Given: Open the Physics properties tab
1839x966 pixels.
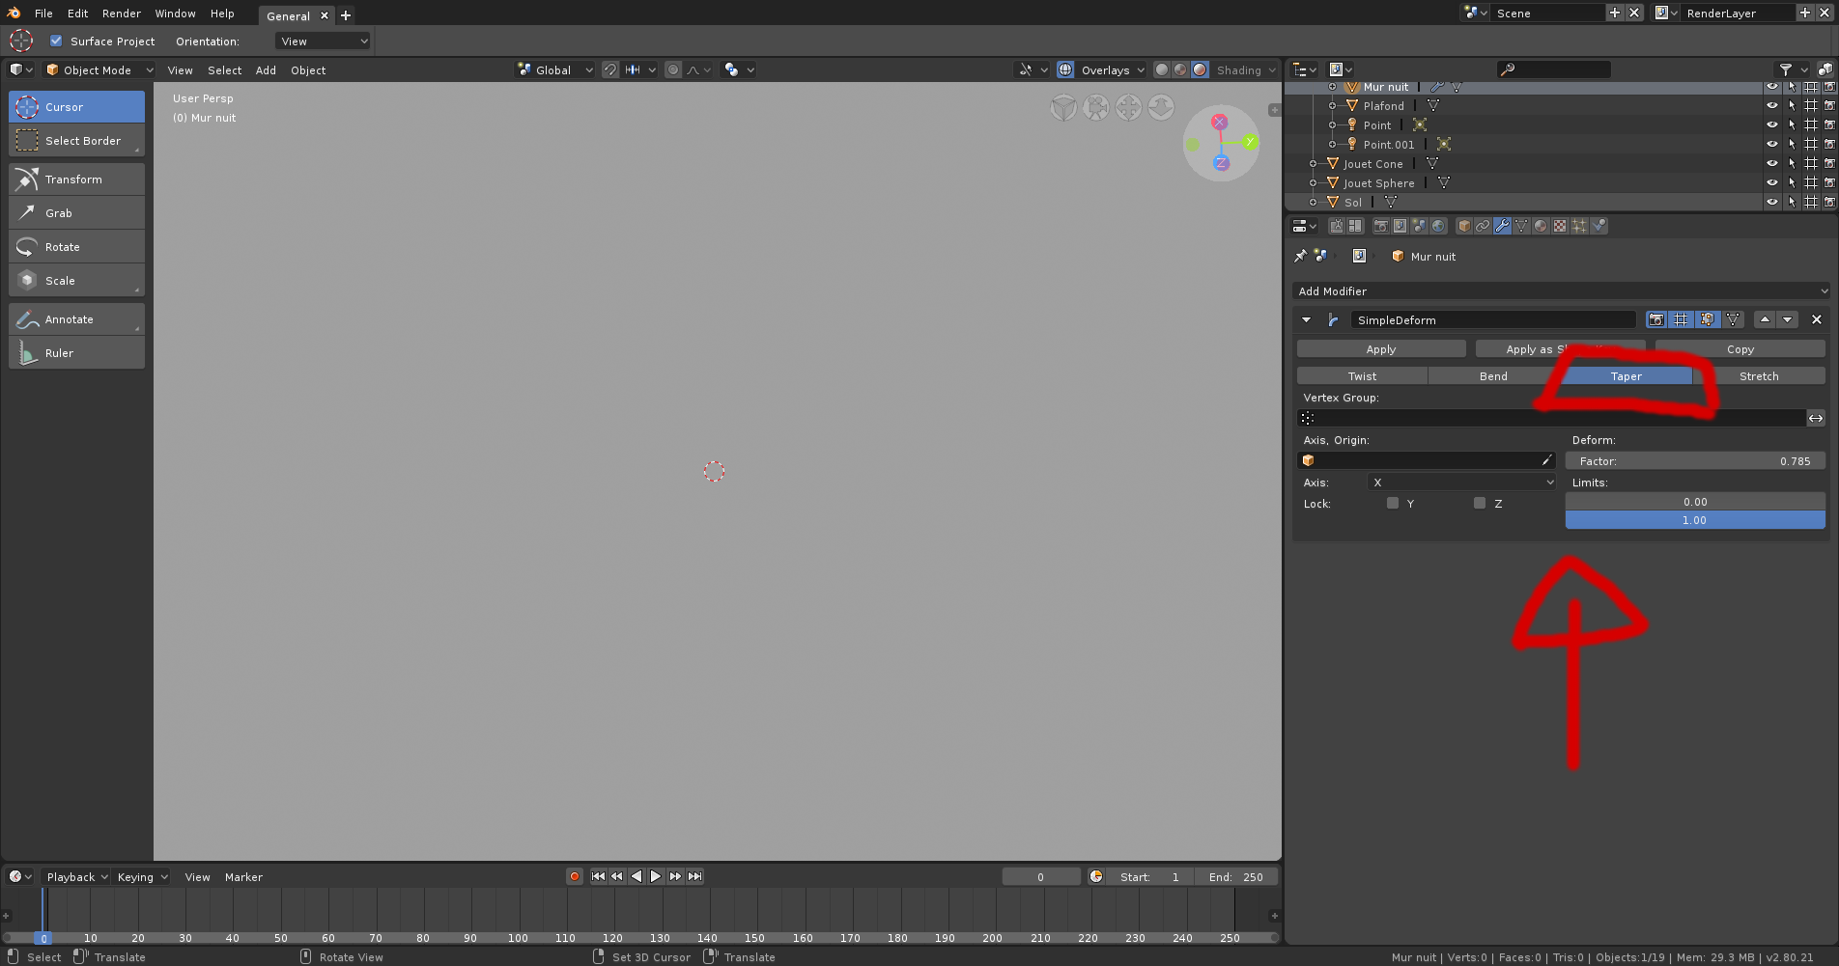Looking at the screenshot, I should coord(1599,226).
